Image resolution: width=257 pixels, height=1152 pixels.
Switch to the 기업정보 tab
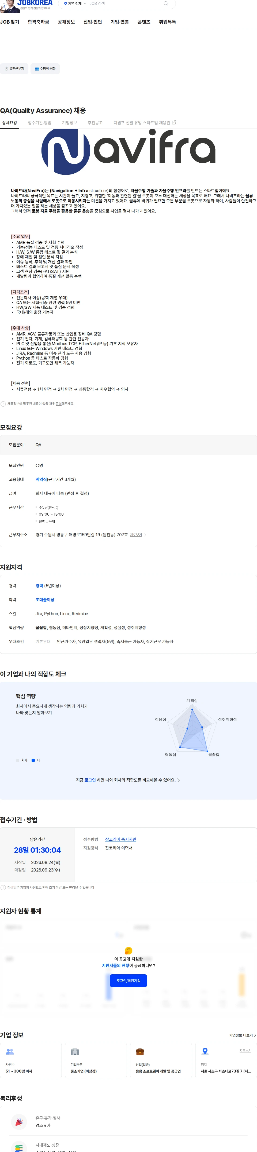(x=69, y=123)
